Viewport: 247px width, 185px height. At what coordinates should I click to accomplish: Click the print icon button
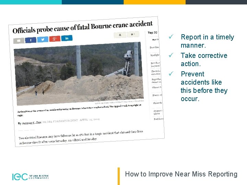(x=120, y=35)
